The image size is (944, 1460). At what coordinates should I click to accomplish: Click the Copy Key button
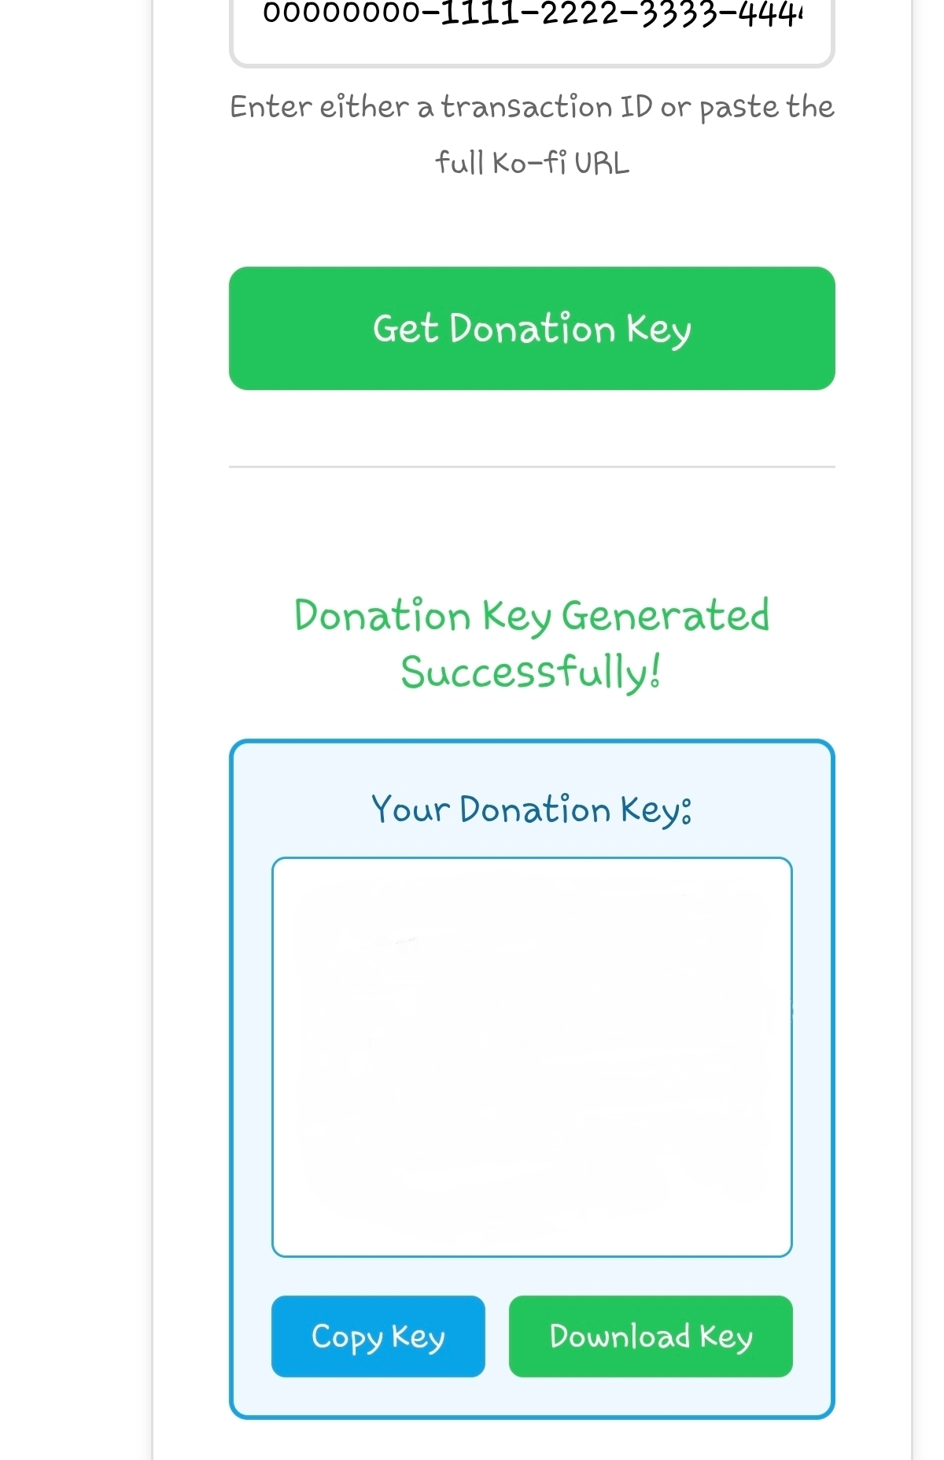[378, 1336]
